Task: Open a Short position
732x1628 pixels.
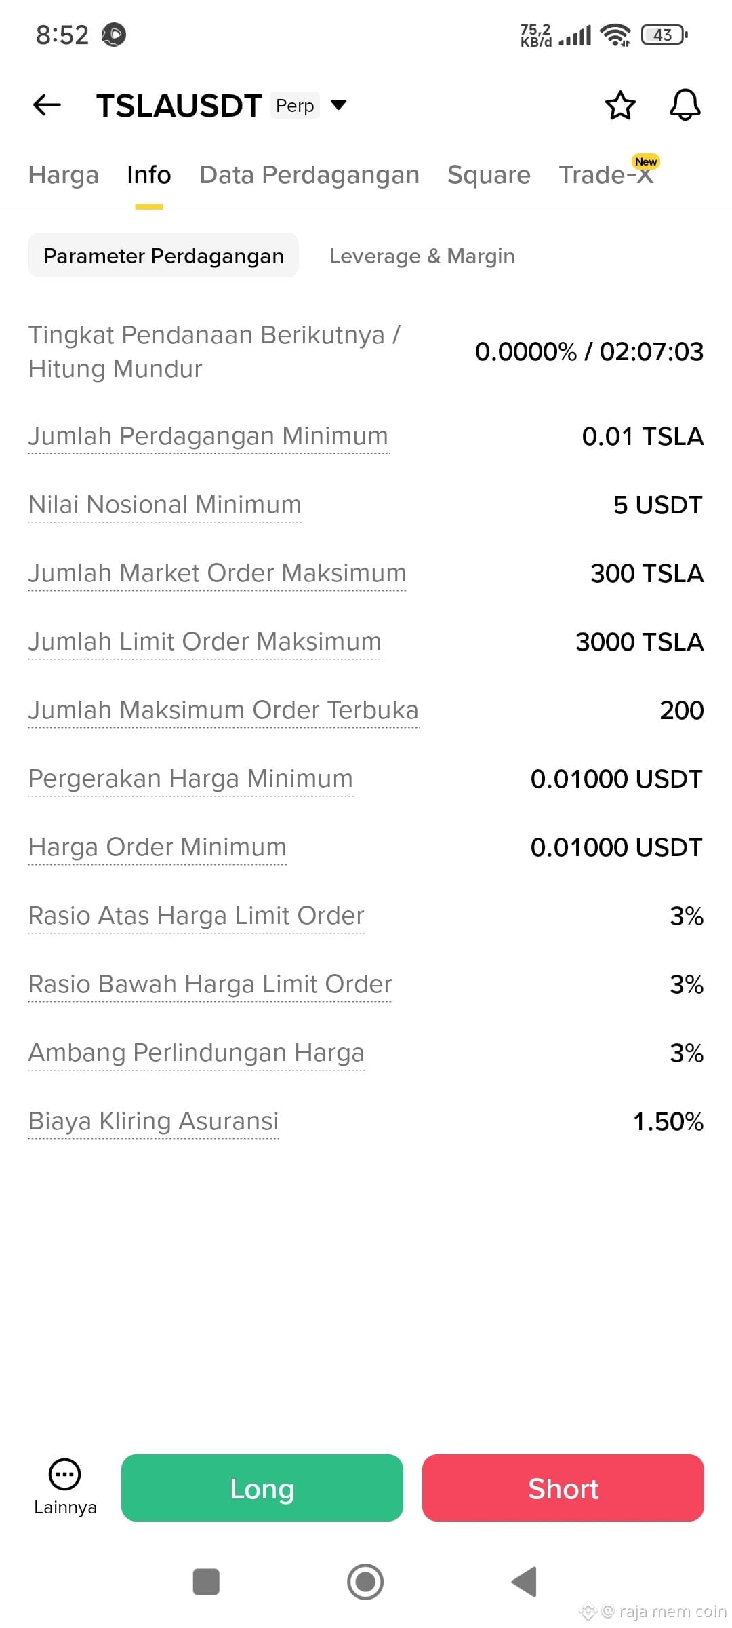Action: (563, 1488)
